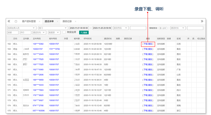
Task: Open the 选择坐席人员 dropdown
Action: (x=22, y=28)
